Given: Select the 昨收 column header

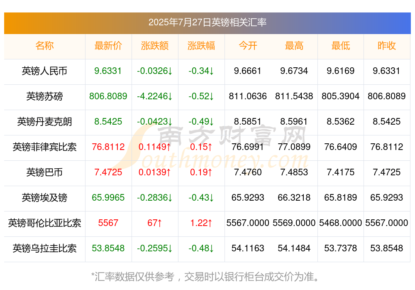Looking at the screenshot, I should pos(387,46).
